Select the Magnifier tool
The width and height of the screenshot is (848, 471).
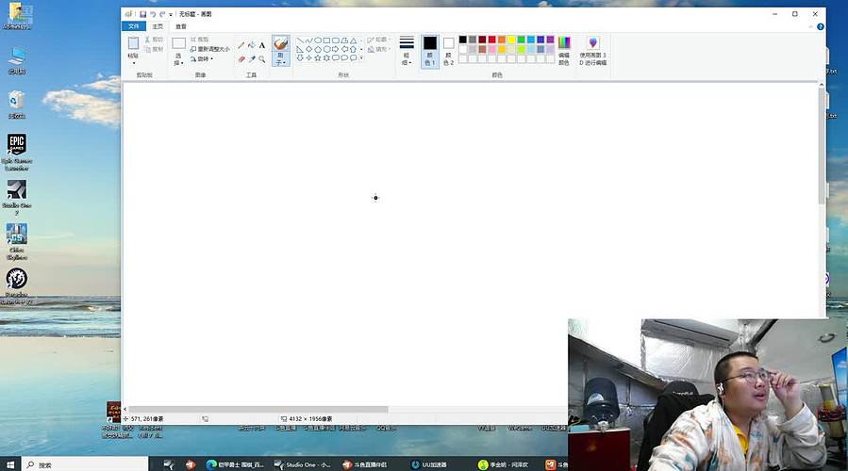click(x=262, y=58)
